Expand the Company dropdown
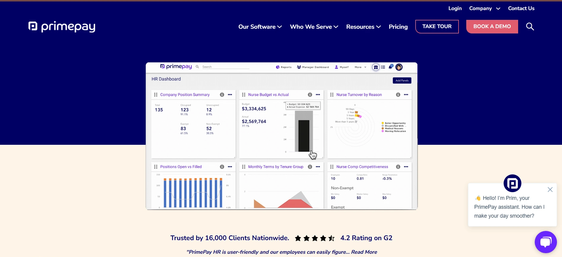This screenshot has width=562, height=257. click(485, 8)
